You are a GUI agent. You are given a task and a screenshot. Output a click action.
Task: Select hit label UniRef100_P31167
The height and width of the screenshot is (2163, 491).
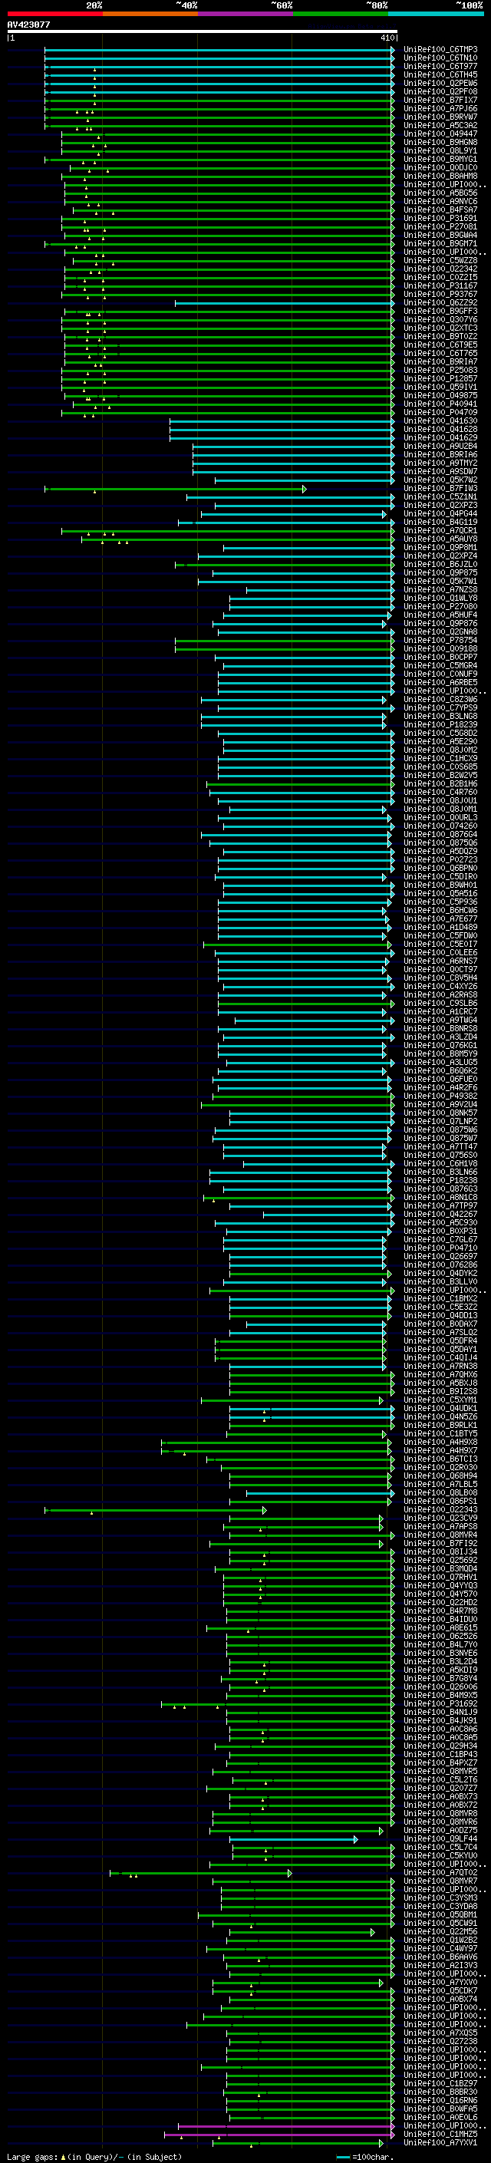click(x=440, y=285)
